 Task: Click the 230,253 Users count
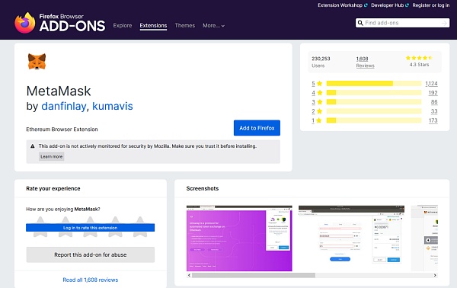321,62
